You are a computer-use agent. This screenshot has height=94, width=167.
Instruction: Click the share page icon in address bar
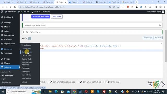pos(114,7)
